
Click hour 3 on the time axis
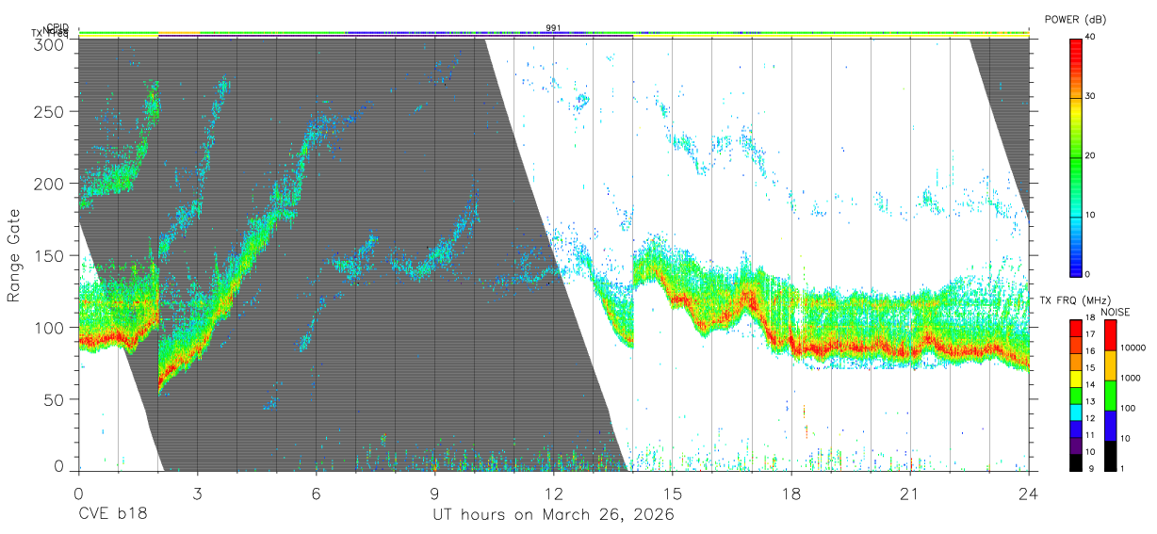(198, 493)
